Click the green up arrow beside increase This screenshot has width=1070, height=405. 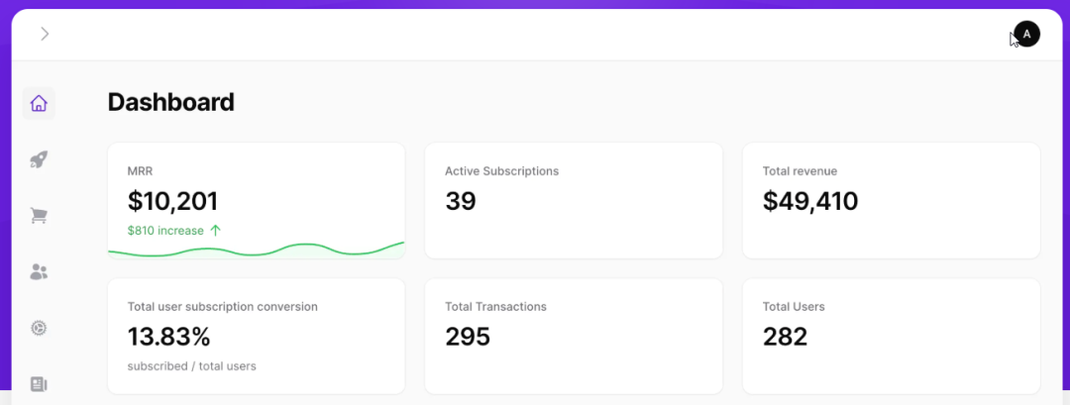pos(215,231)
